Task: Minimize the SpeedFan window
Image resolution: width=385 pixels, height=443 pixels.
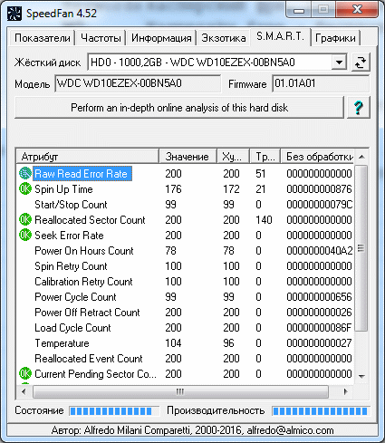Action: coord(299,11)
